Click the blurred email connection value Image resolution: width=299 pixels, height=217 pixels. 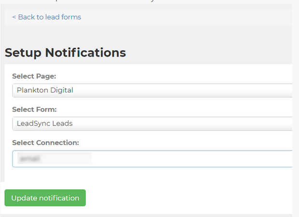coord(53,158)
